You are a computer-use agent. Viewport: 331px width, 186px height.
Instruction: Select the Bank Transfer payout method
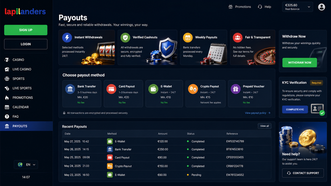[82, 94]
